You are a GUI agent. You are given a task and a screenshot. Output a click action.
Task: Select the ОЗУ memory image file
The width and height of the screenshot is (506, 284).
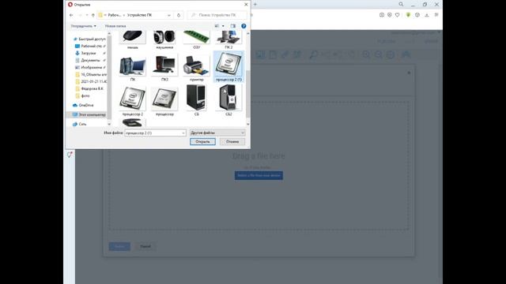coord(197,39)
